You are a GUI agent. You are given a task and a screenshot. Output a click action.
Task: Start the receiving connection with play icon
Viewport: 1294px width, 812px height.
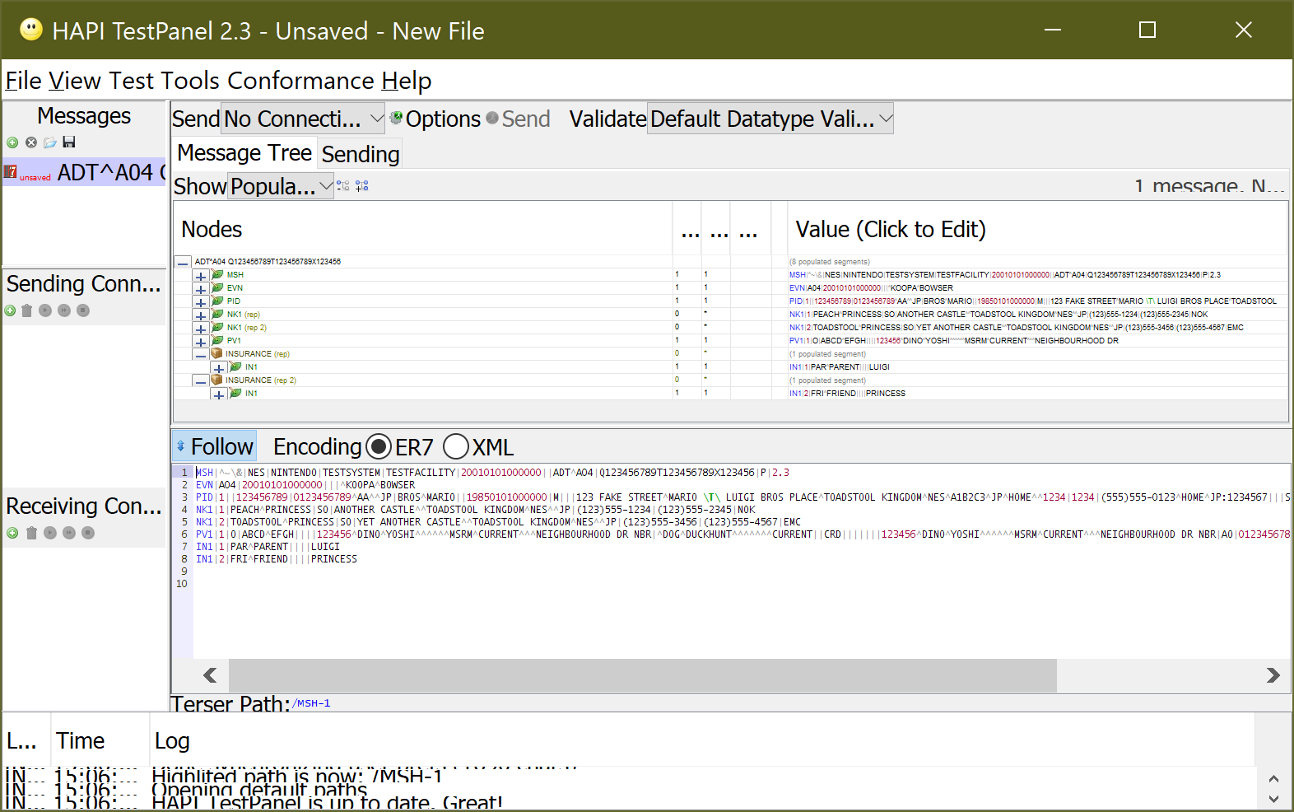[x=50, y=533]
